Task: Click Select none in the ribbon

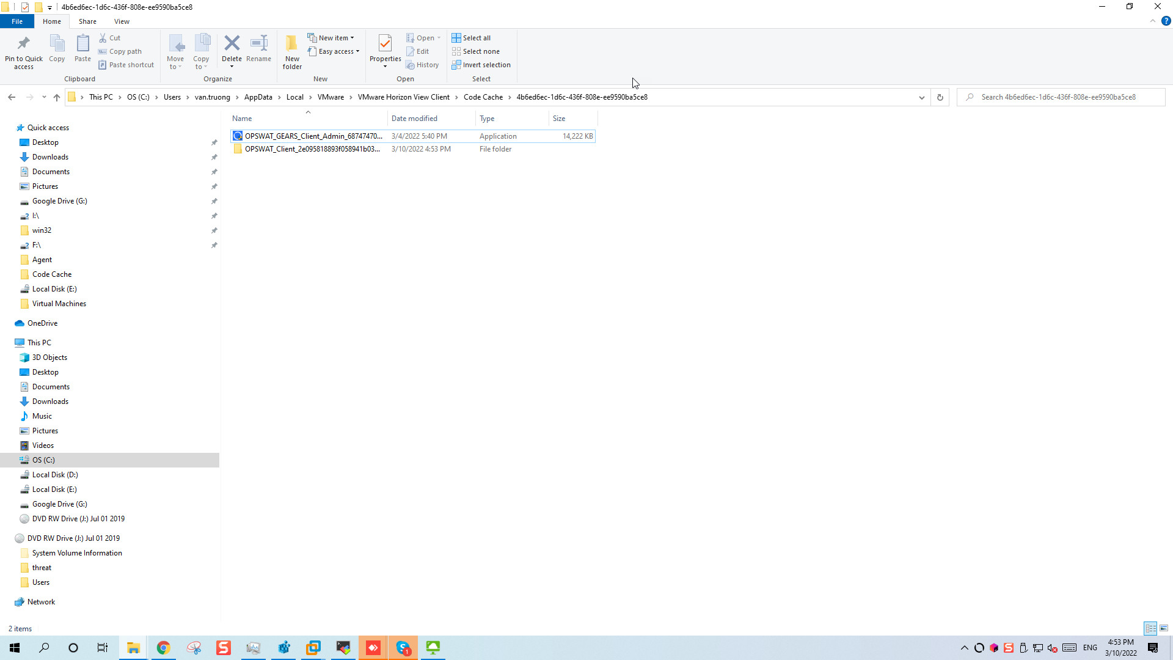Action: coord(475,51)
